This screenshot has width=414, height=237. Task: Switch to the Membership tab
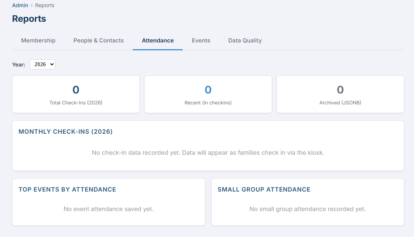(x=38, y=40)
